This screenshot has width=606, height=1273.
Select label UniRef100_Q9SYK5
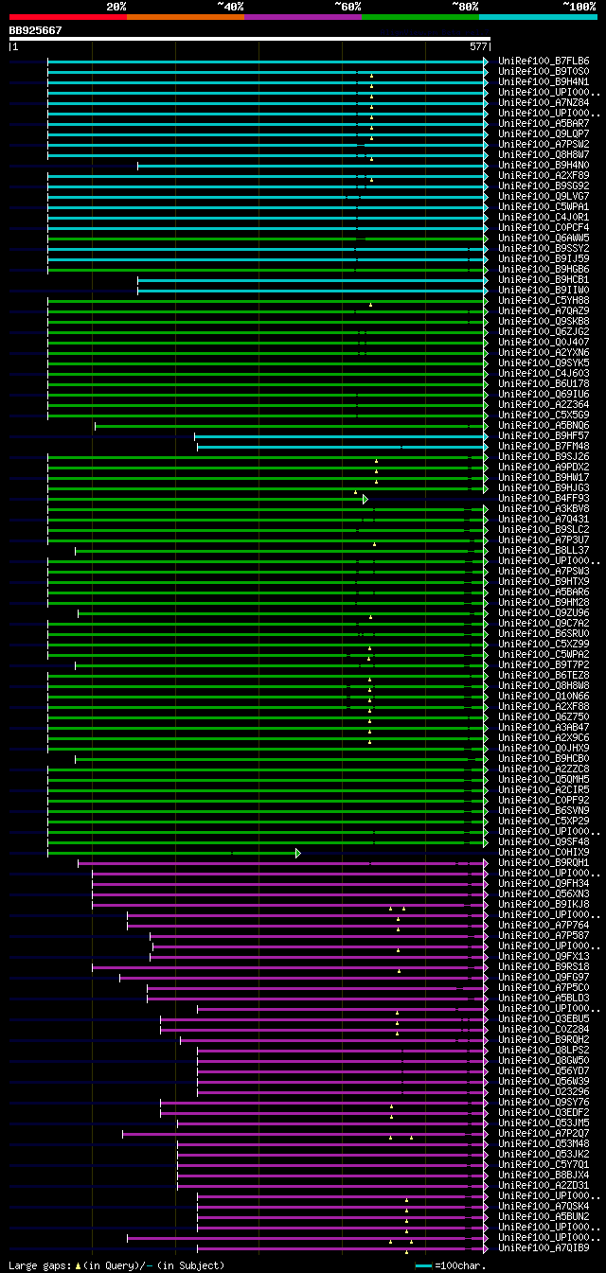point(544,362)
